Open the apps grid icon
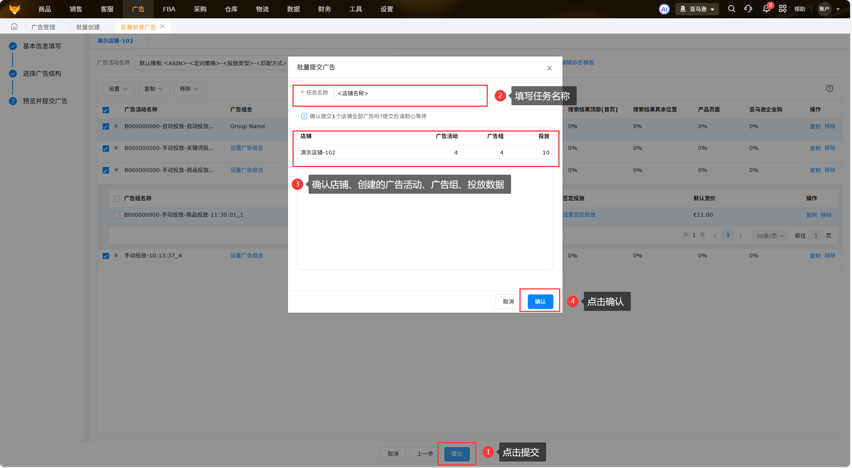This screenshot has height=468, width=852. [x=783, y=9]
